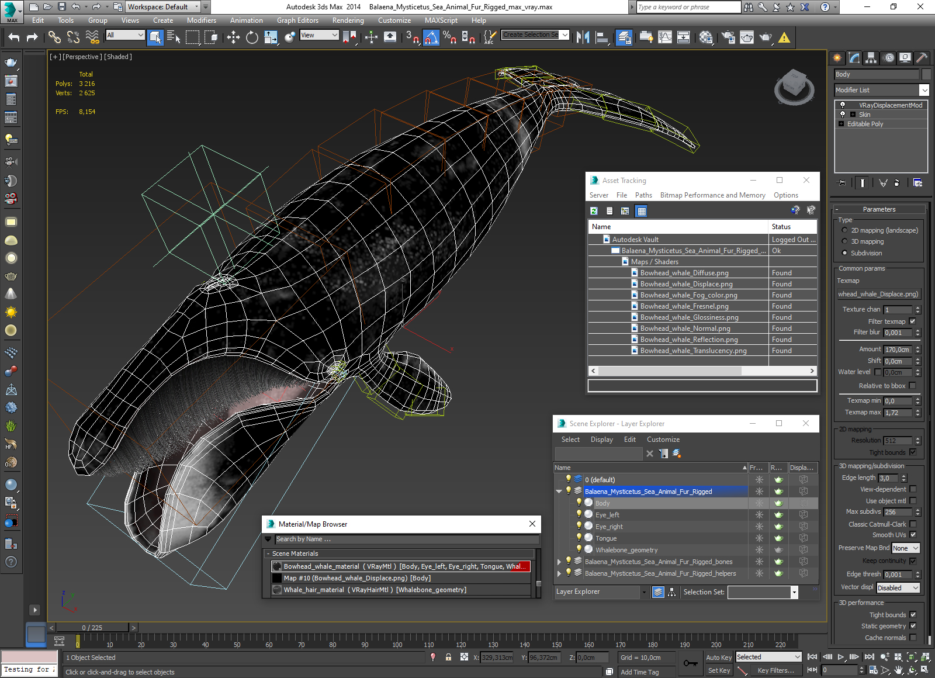The image size is (935, 678).
Task: Switch to the Modify command panel tab
Action: pos(854,57)
